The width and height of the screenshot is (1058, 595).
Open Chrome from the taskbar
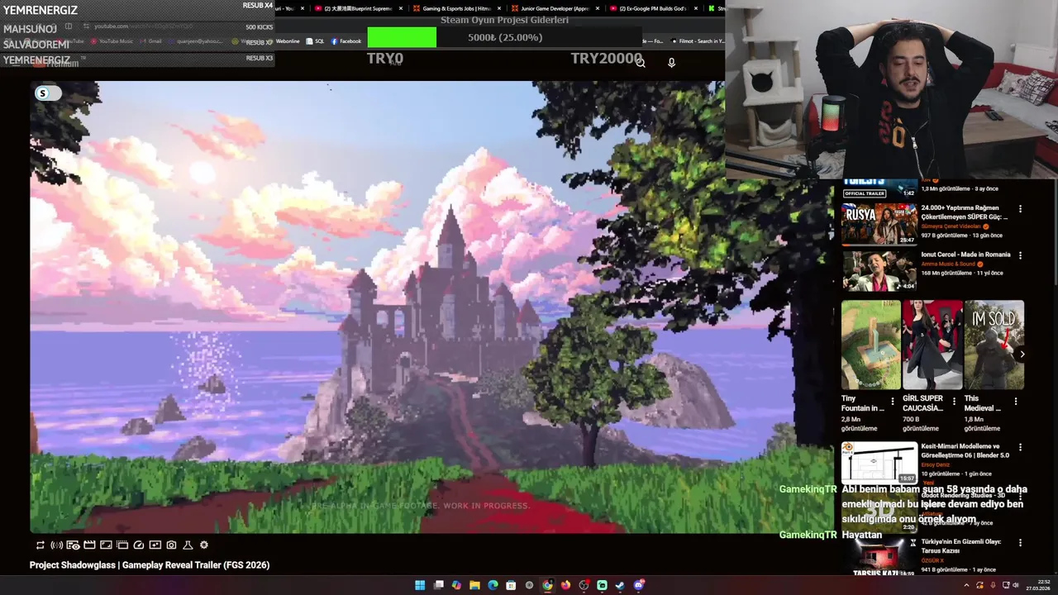point(547,585)
